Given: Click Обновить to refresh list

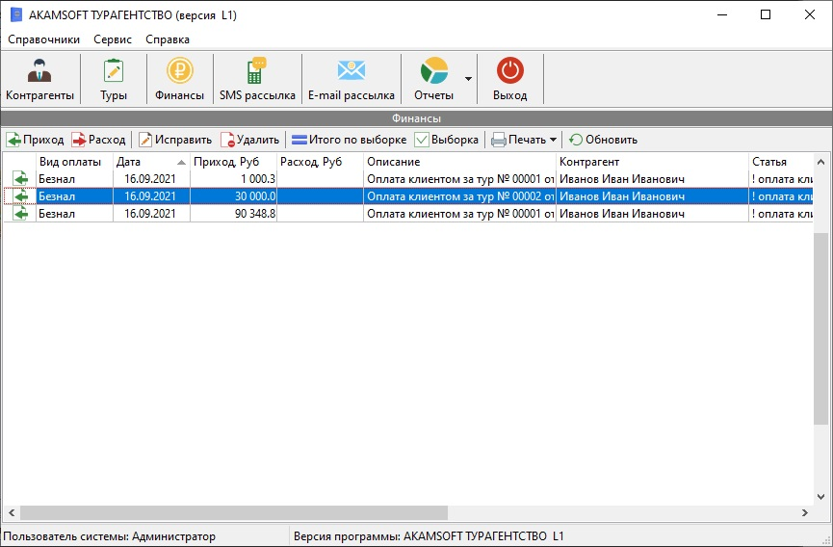Looking at the screenshot, I should (603, 140).
